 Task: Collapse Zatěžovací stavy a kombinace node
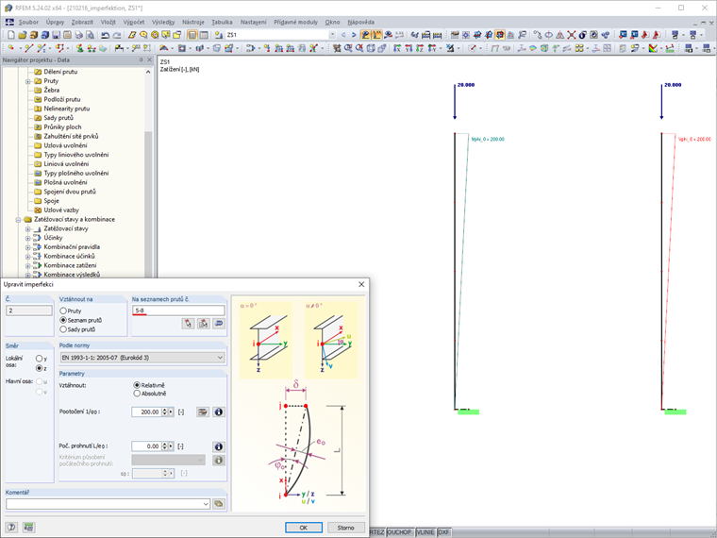18,220
